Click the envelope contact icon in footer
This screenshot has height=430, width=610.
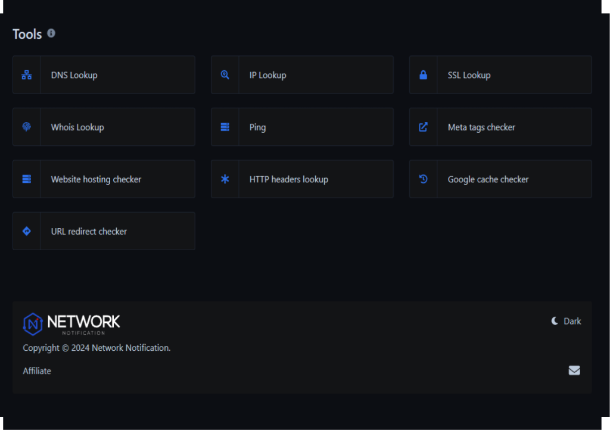(x=574, y=370)
